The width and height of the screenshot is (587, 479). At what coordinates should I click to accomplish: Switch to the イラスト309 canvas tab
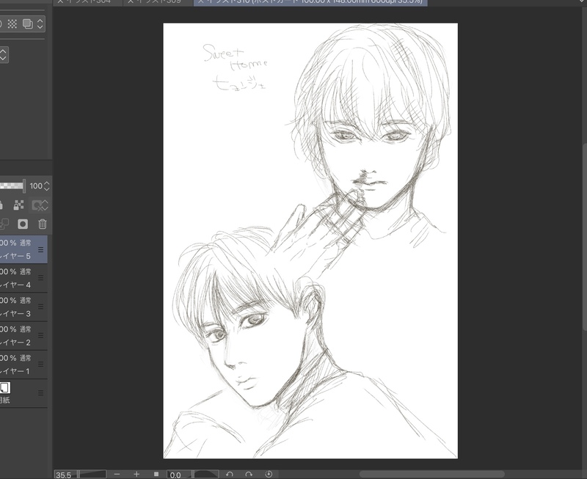[x=158, y=2]
